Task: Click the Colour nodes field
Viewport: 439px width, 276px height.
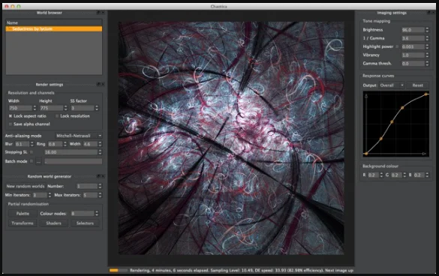Action: tap(83, 214)
